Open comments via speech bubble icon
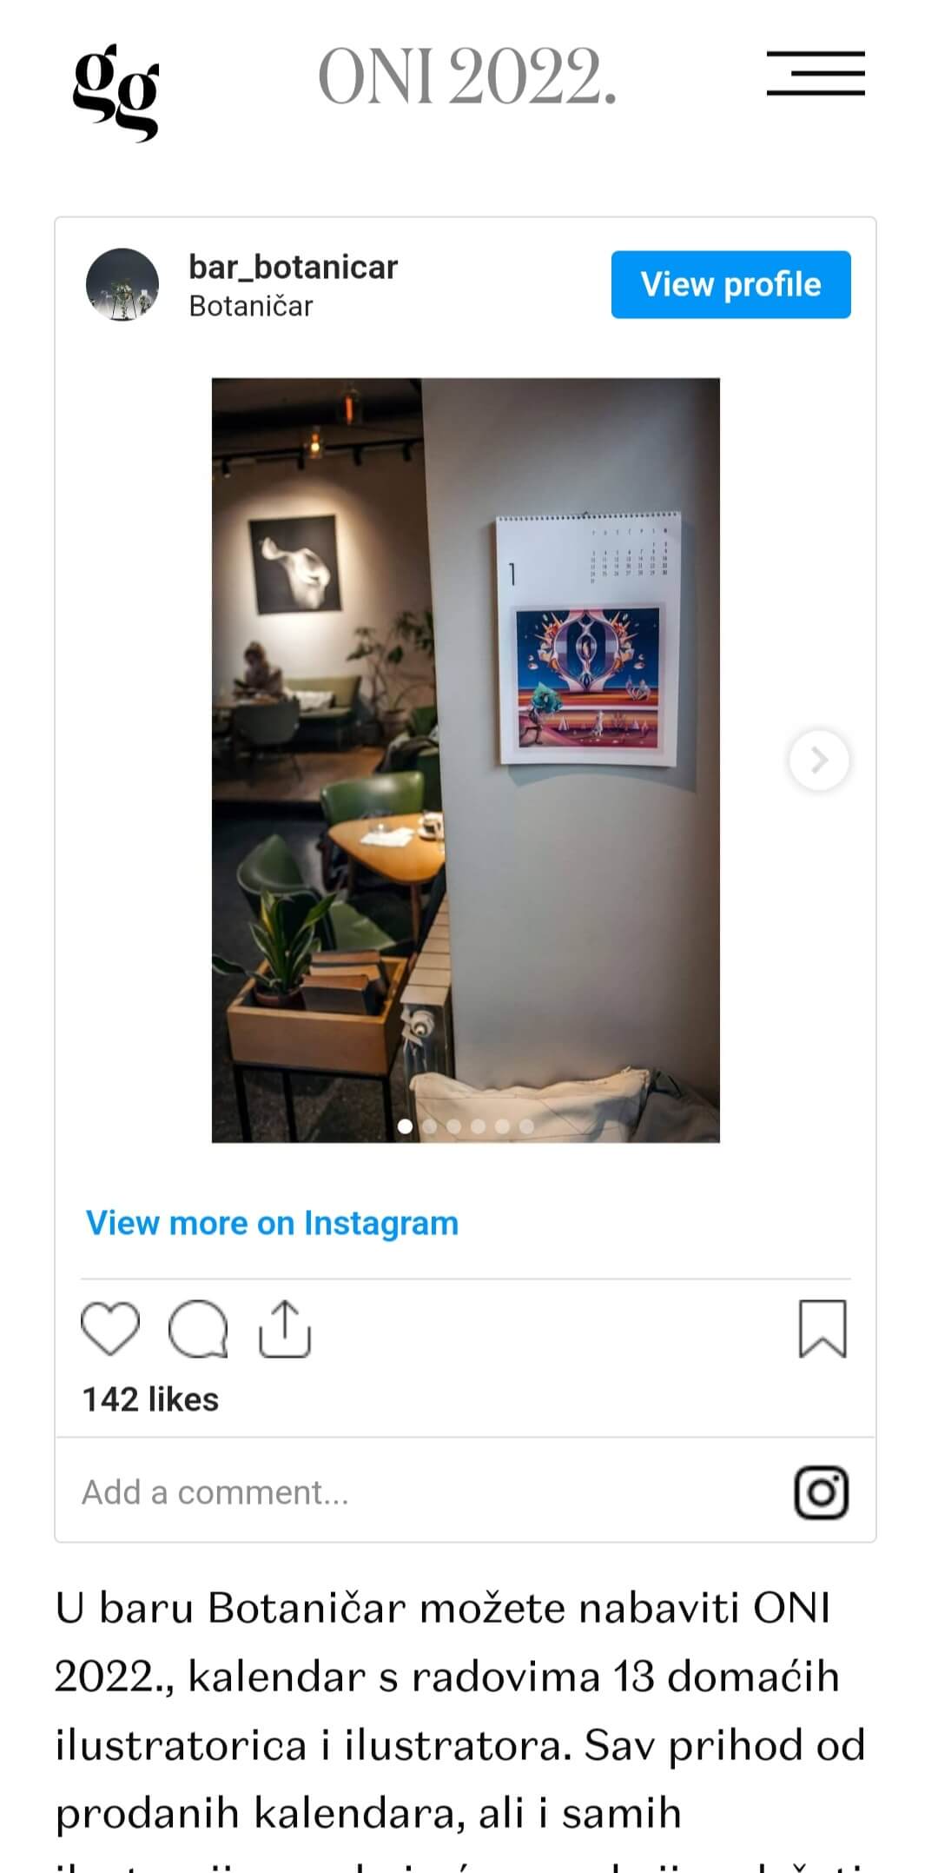This screenshot has height=1873, width=938. tap(198, 1329)
